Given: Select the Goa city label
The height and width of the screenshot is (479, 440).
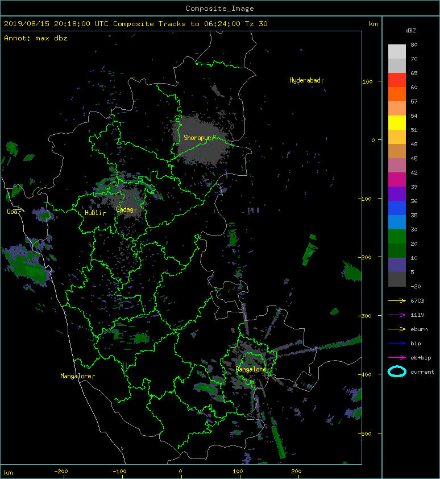Looking at the screenshot, I should 14,212.
